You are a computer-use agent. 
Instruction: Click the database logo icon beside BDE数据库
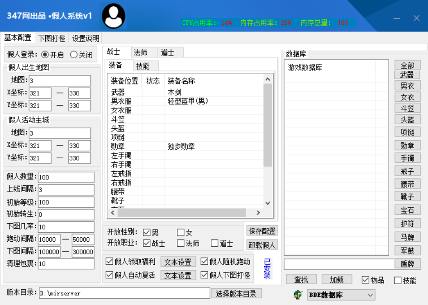click(x=298, y=295)
